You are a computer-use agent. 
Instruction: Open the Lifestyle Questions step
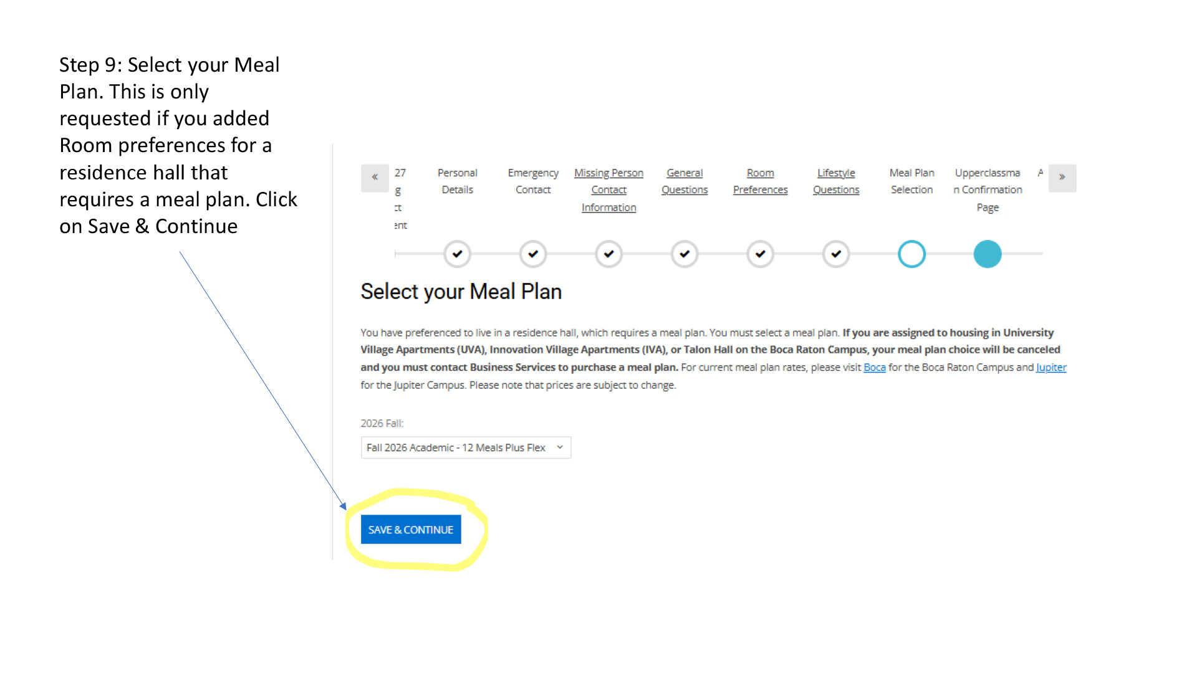[836, 181]
